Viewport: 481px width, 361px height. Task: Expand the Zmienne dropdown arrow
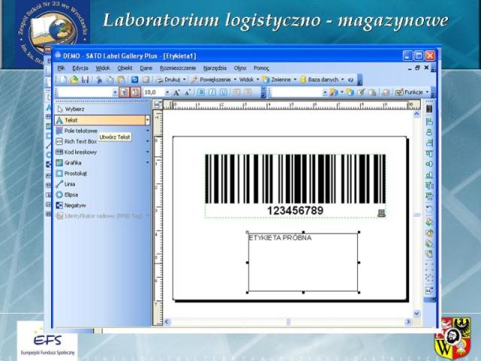295,80
